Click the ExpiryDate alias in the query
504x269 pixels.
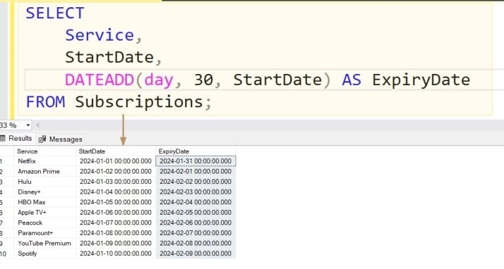tap(421, 80)
